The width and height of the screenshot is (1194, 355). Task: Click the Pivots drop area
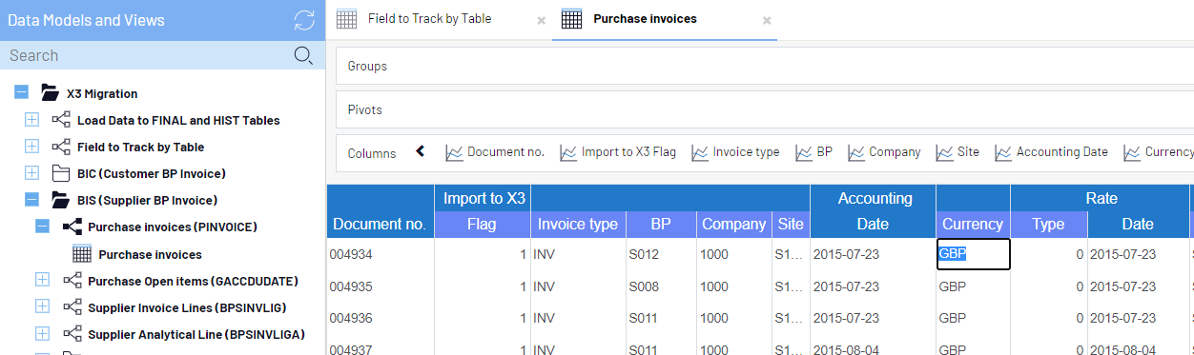click(765, 109)
